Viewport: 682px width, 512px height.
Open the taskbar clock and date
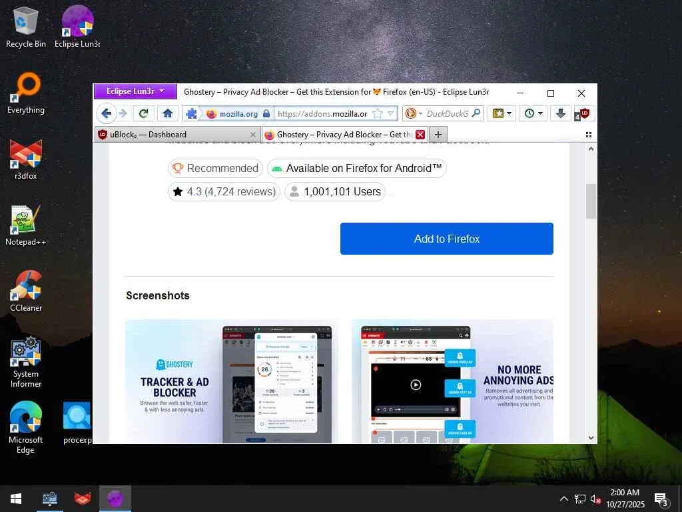pos(625,499)
